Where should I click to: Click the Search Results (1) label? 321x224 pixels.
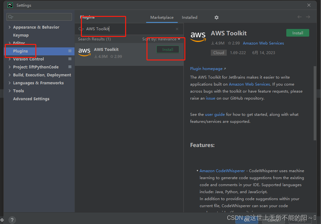(94, 39)
